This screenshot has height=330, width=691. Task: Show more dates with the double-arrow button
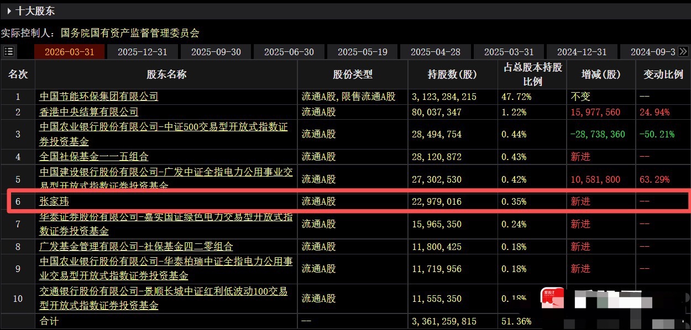pos(683,51)
